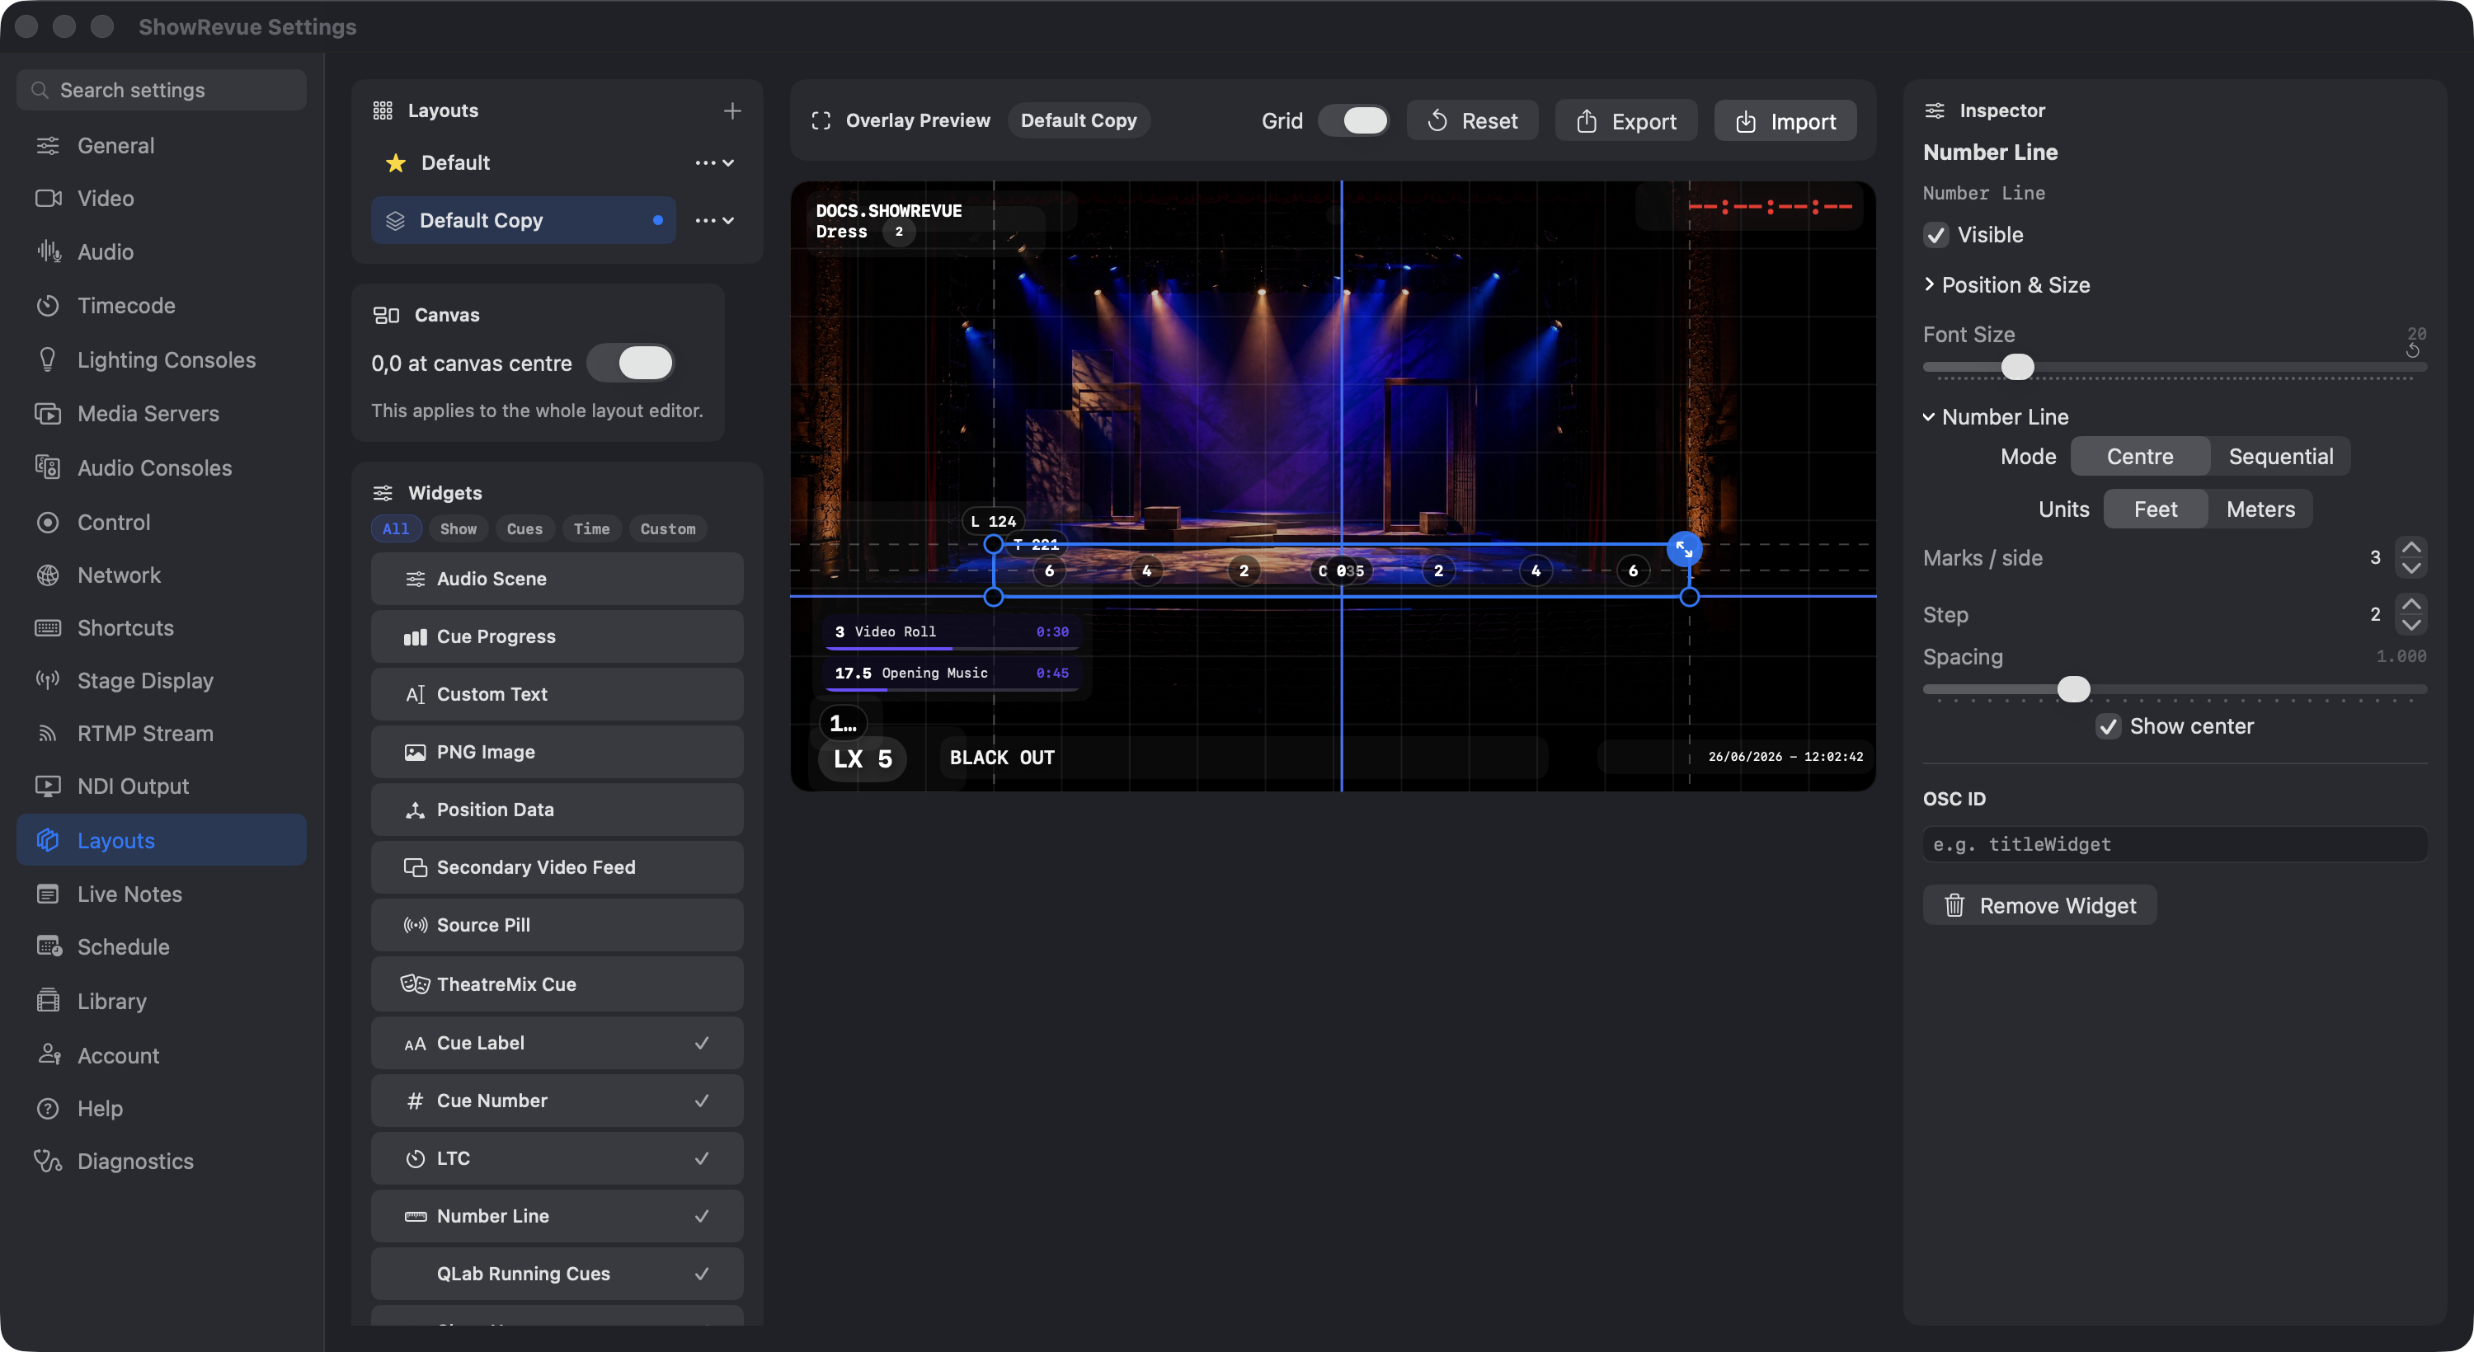This screenshot has height=1352, width=2474.
Task: Filter widgets by Cues tab
Action: pyautogui.click(x=524, y=529)
